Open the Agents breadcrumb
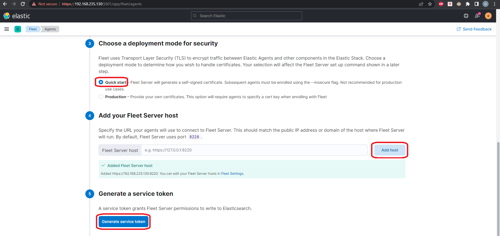Viewport: 500px width, 236px height. click(50, 29)
